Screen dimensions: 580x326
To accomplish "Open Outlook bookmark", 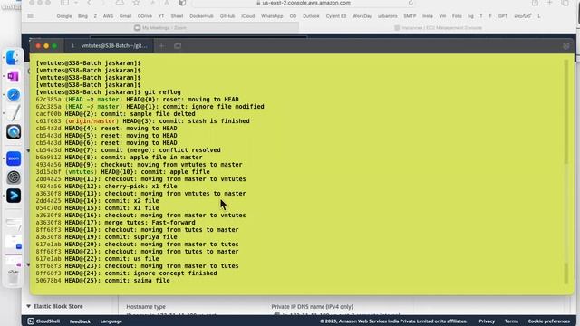I will click(311, 16).
